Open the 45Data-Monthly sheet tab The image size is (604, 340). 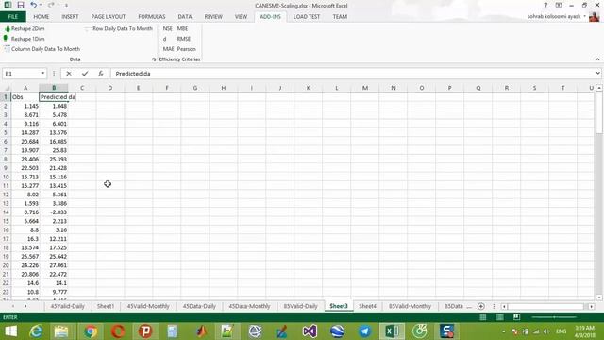point(249,306)
